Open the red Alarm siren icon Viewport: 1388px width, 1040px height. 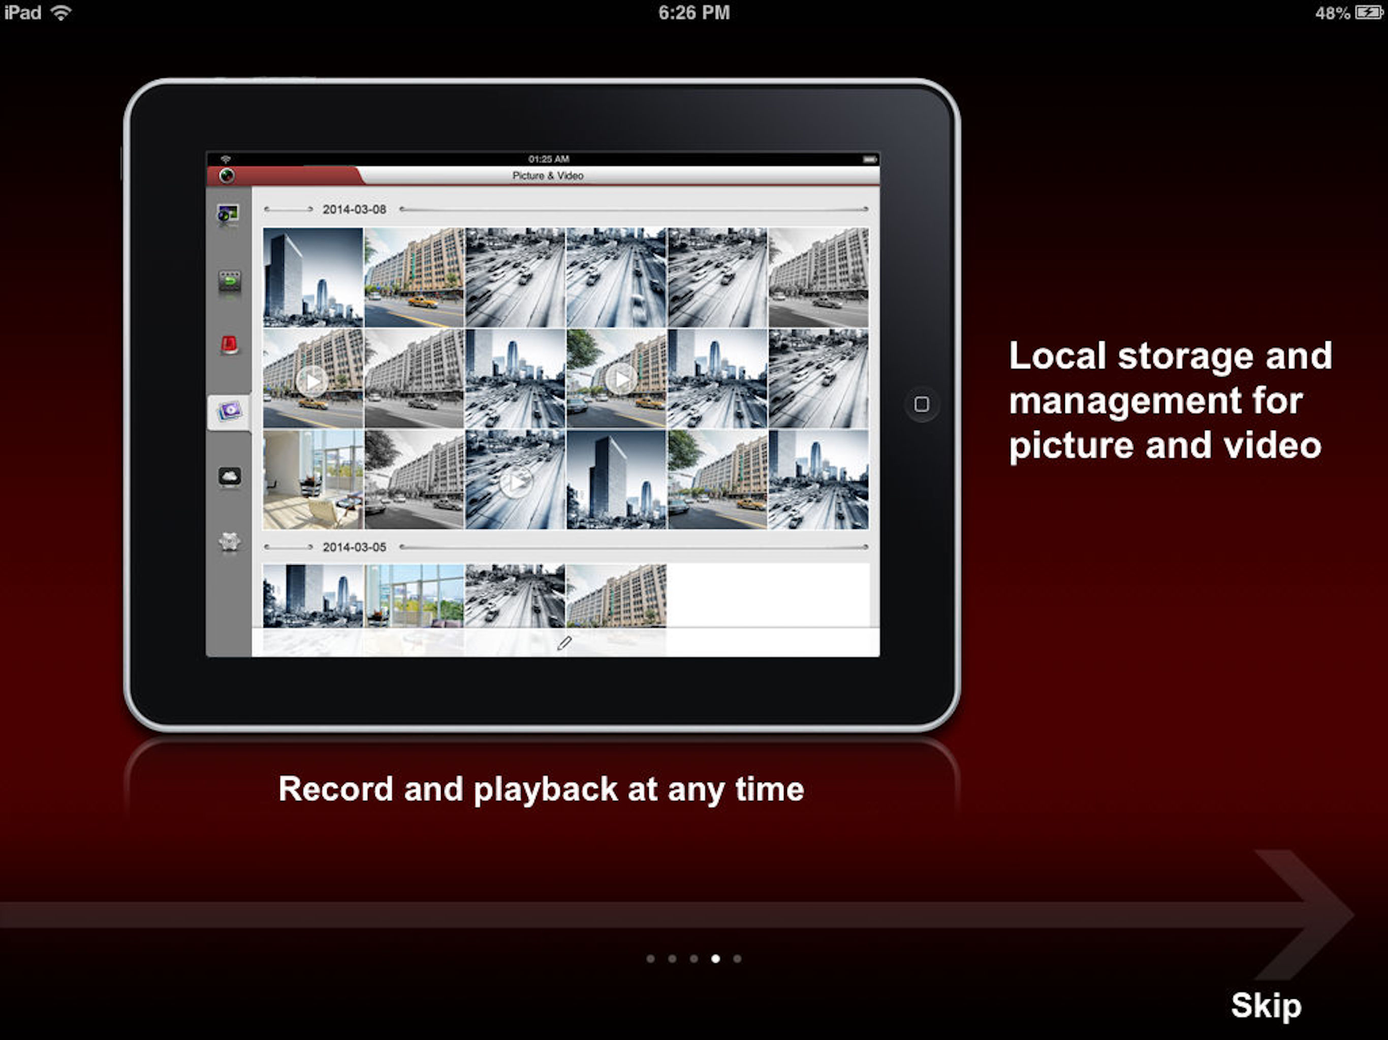pyautogui.click(x=230, y=345)
